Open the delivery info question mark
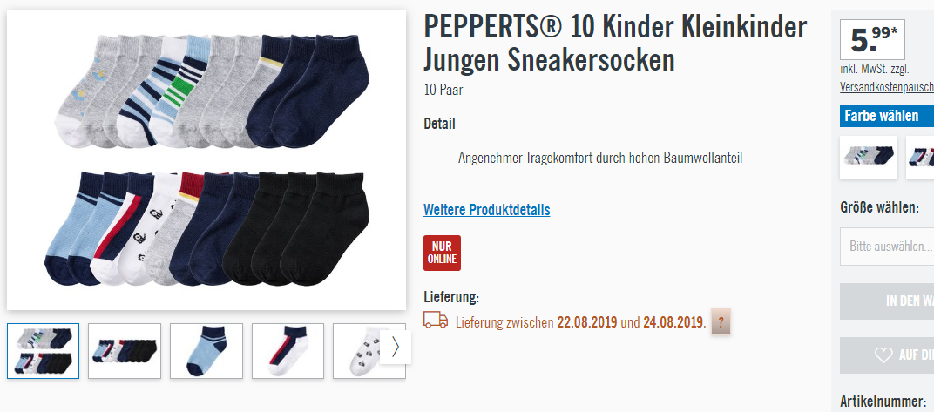The width and height of the screenshot is (934, 412). pos(721,322)
